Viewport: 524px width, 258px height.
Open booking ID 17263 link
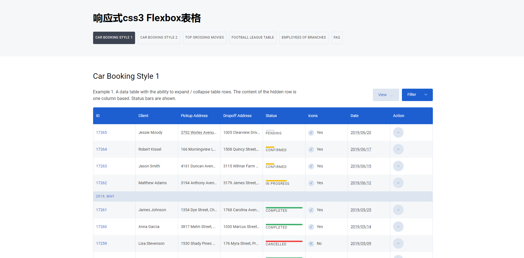[x=101, y=166]
